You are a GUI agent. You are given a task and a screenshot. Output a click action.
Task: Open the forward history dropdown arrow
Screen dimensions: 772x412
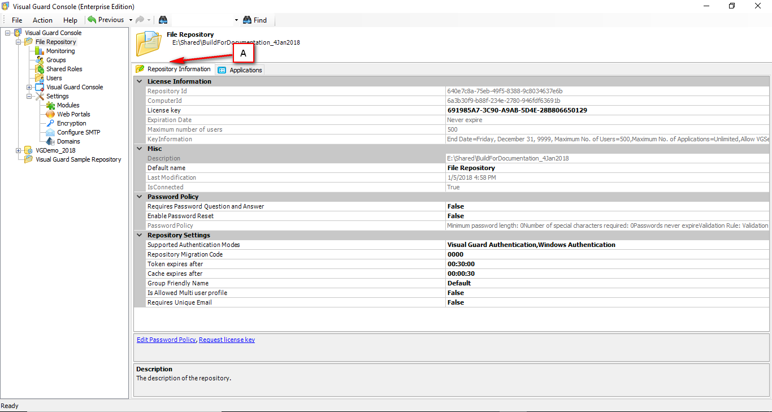pos(149,20)
